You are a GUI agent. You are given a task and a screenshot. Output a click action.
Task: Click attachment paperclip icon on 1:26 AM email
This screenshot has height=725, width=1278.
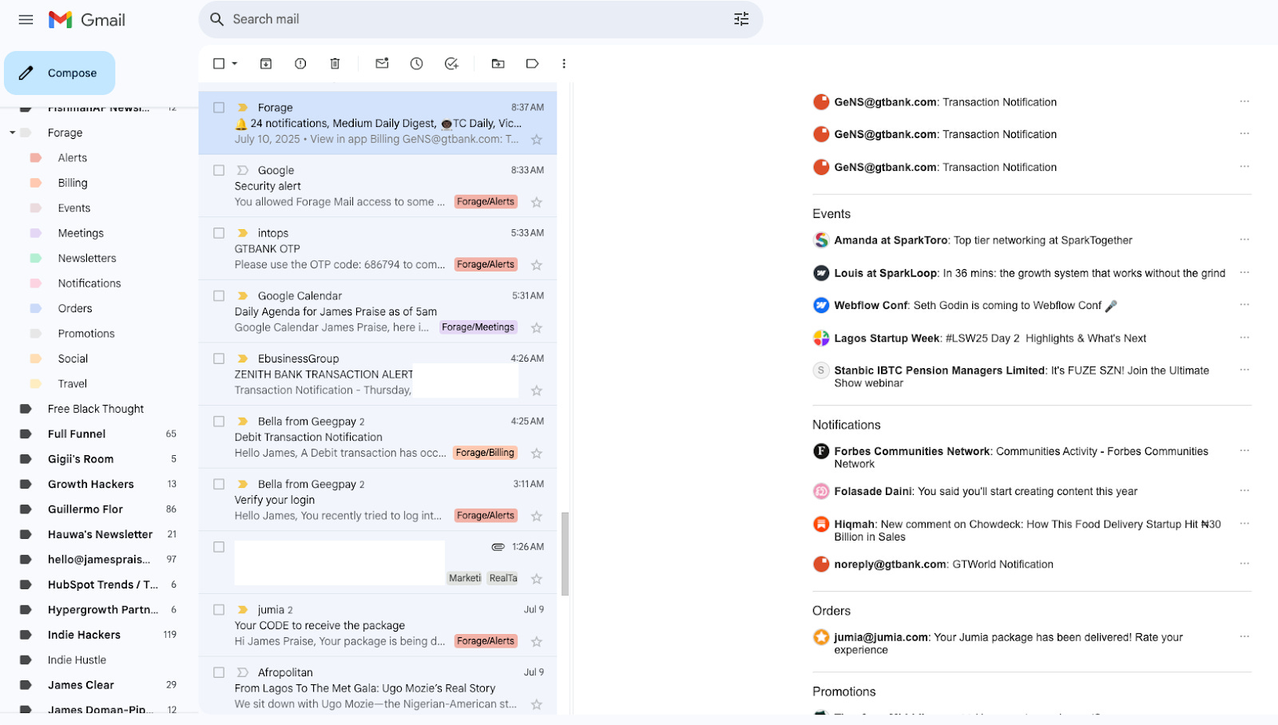click(x=498, y=547)
